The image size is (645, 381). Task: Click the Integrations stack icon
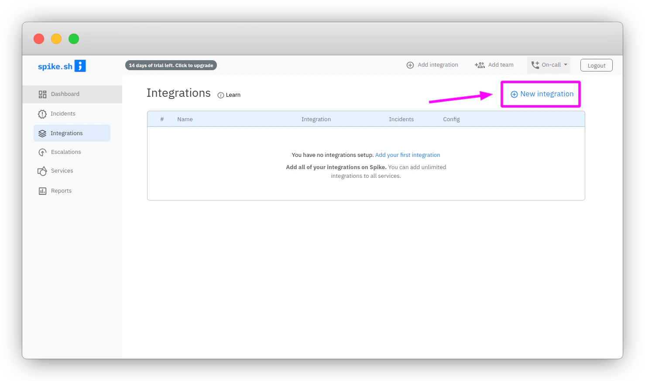click(42, 133)
